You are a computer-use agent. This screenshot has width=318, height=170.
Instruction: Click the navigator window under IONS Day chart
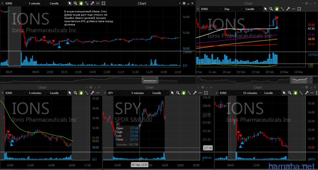click(299, 80)
